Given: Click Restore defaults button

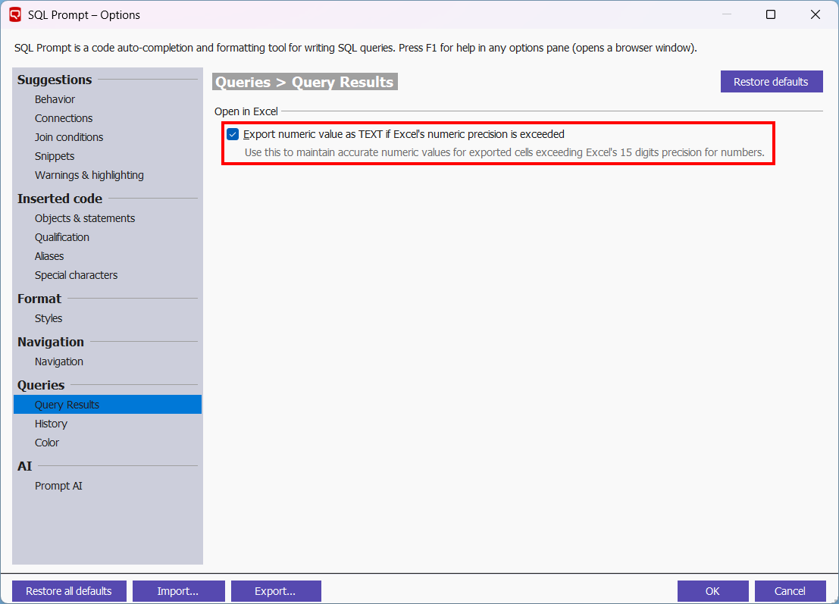Looking at the screenshot, I should pyautogui.click(x=771, y=82).
